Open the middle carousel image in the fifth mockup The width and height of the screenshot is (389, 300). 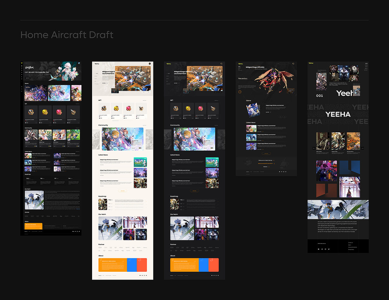click(x=338, y=141)
